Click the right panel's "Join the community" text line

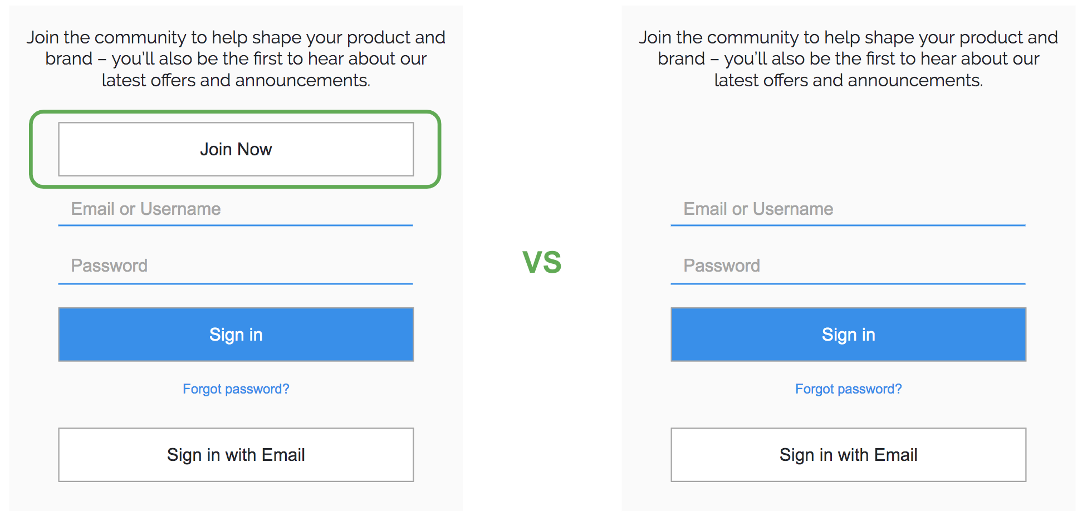(848, 37)
